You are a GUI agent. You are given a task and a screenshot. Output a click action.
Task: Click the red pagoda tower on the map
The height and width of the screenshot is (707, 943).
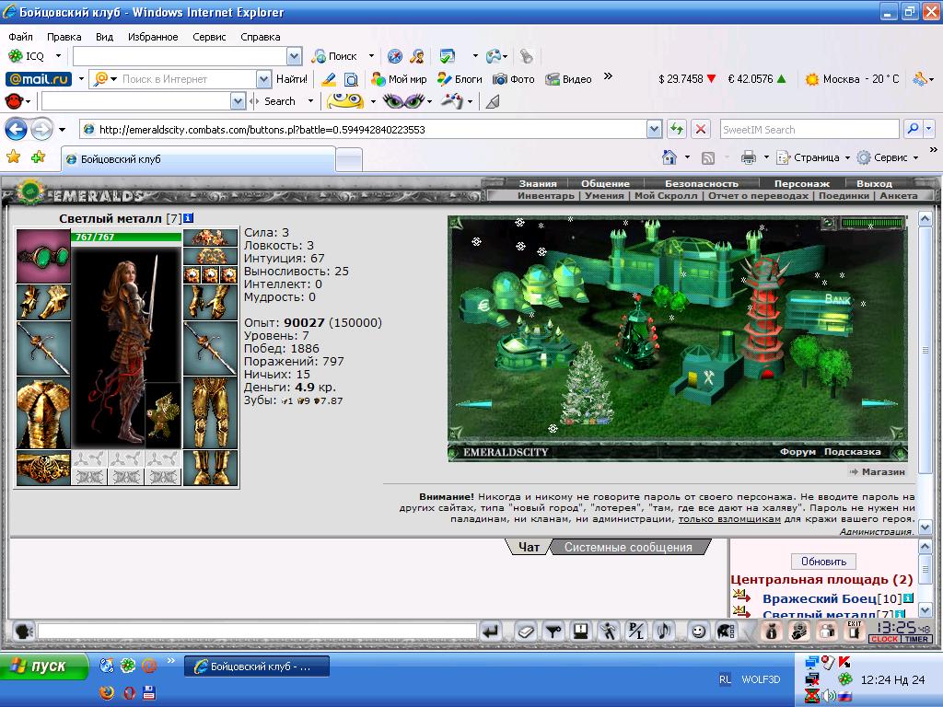(x=765, y=318)
